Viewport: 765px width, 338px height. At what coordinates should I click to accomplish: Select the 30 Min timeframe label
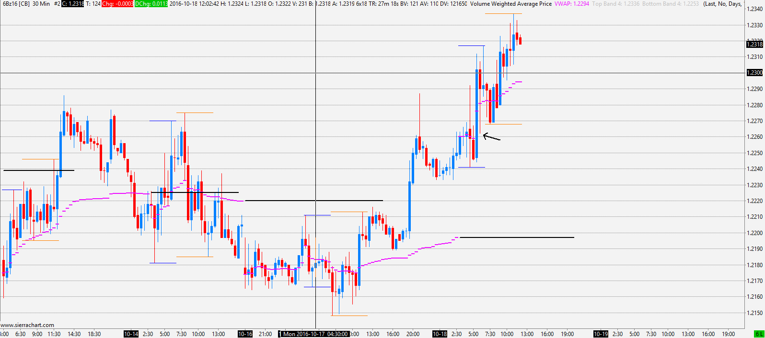pyautogui.click(x=41, y=4)
